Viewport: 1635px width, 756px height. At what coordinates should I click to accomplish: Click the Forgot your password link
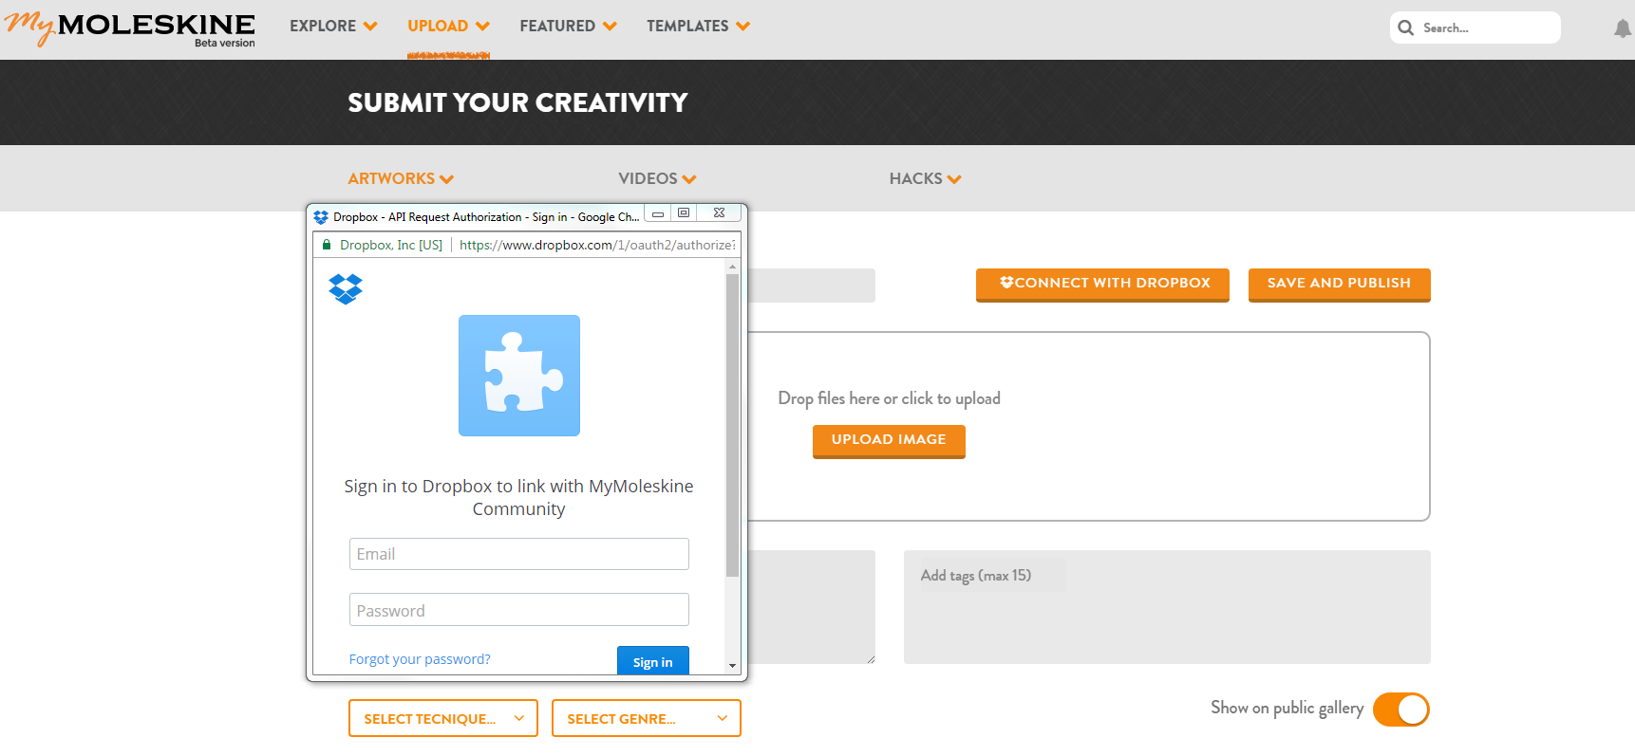(x=420, y=659)
